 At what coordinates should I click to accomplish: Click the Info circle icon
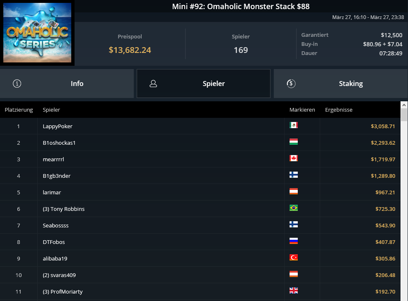point(17,84)
